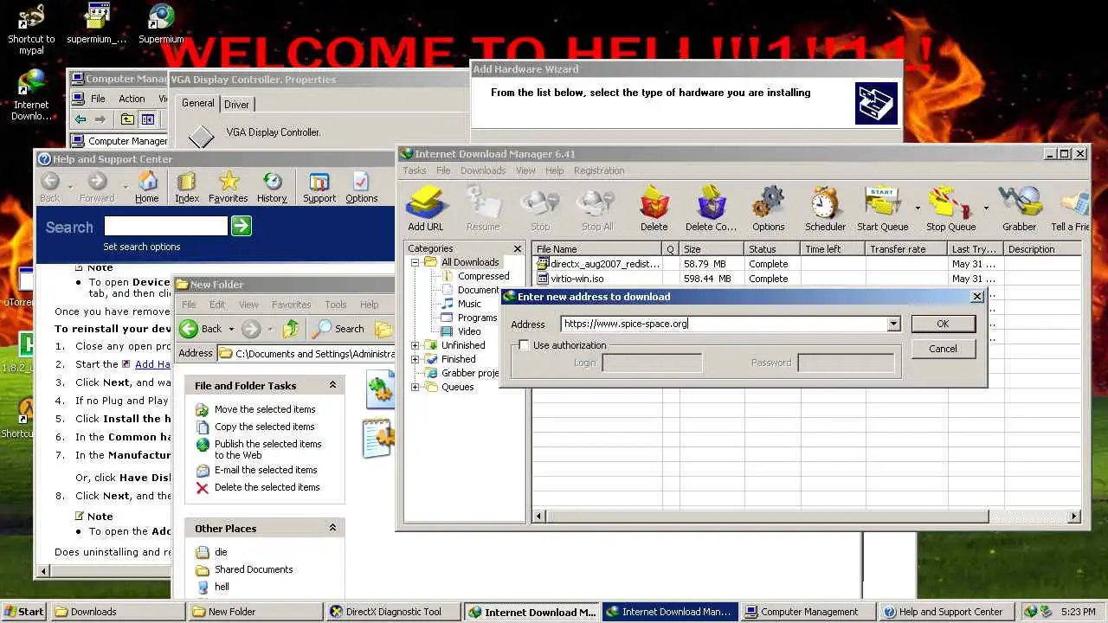Open IDM Options gear icon
This screenshot has height=623, width=1108.
768,209
